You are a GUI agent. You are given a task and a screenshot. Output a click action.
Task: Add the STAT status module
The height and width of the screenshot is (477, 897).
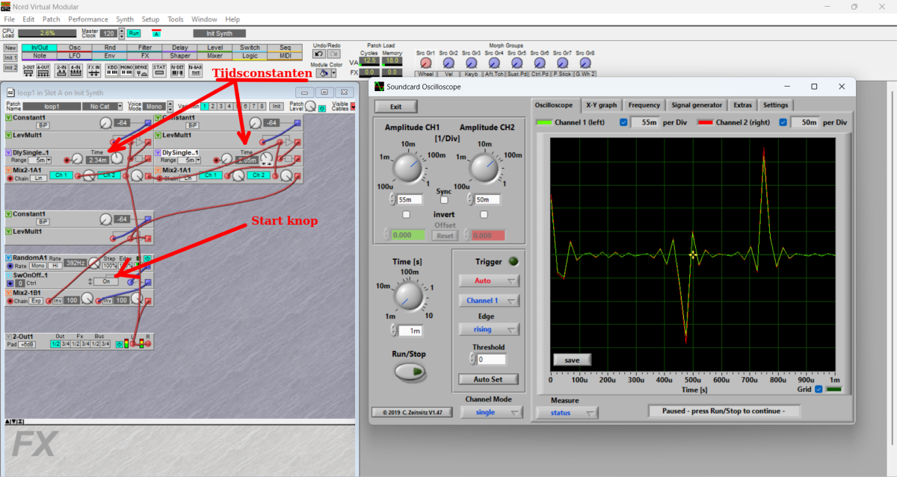click(x=159, y=69)
